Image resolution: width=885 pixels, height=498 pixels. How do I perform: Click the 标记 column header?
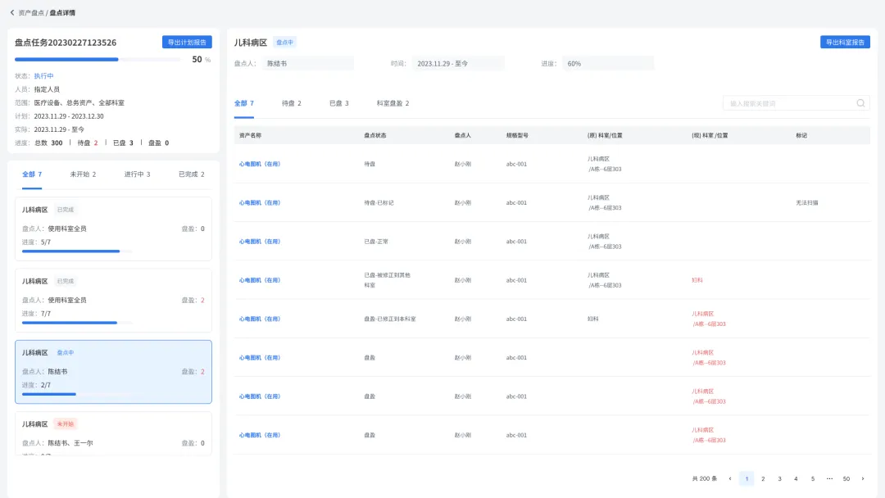click(801, 135)
